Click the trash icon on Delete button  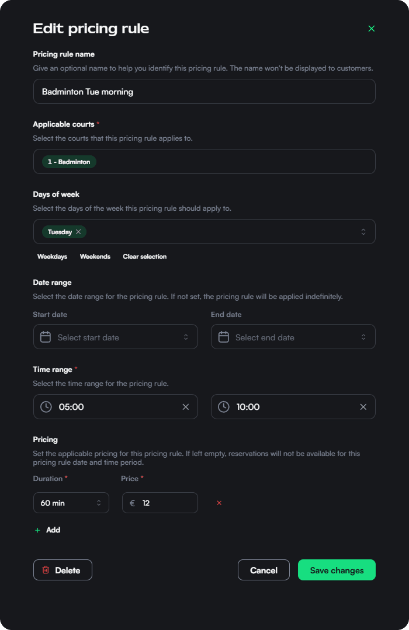[x=47, y=569]
